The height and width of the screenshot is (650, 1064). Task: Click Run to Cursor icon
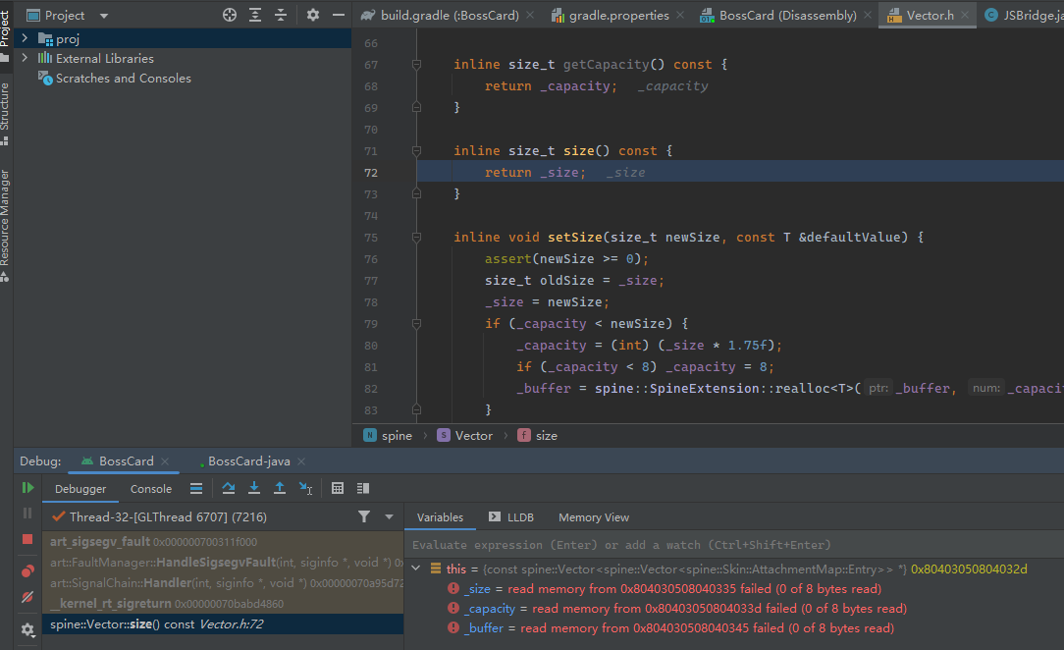pyautogui.click(x=305, y=488)
